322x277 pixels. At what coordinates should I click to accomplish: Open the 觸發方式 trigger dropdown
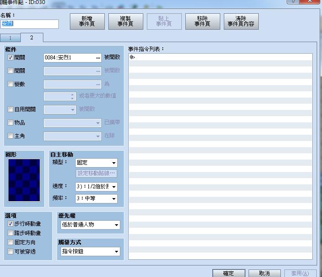[90, 251]
